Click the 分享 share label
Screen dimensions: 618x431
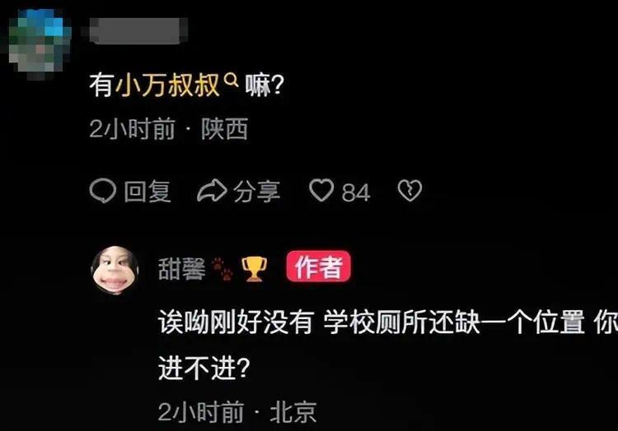[256, 192]
